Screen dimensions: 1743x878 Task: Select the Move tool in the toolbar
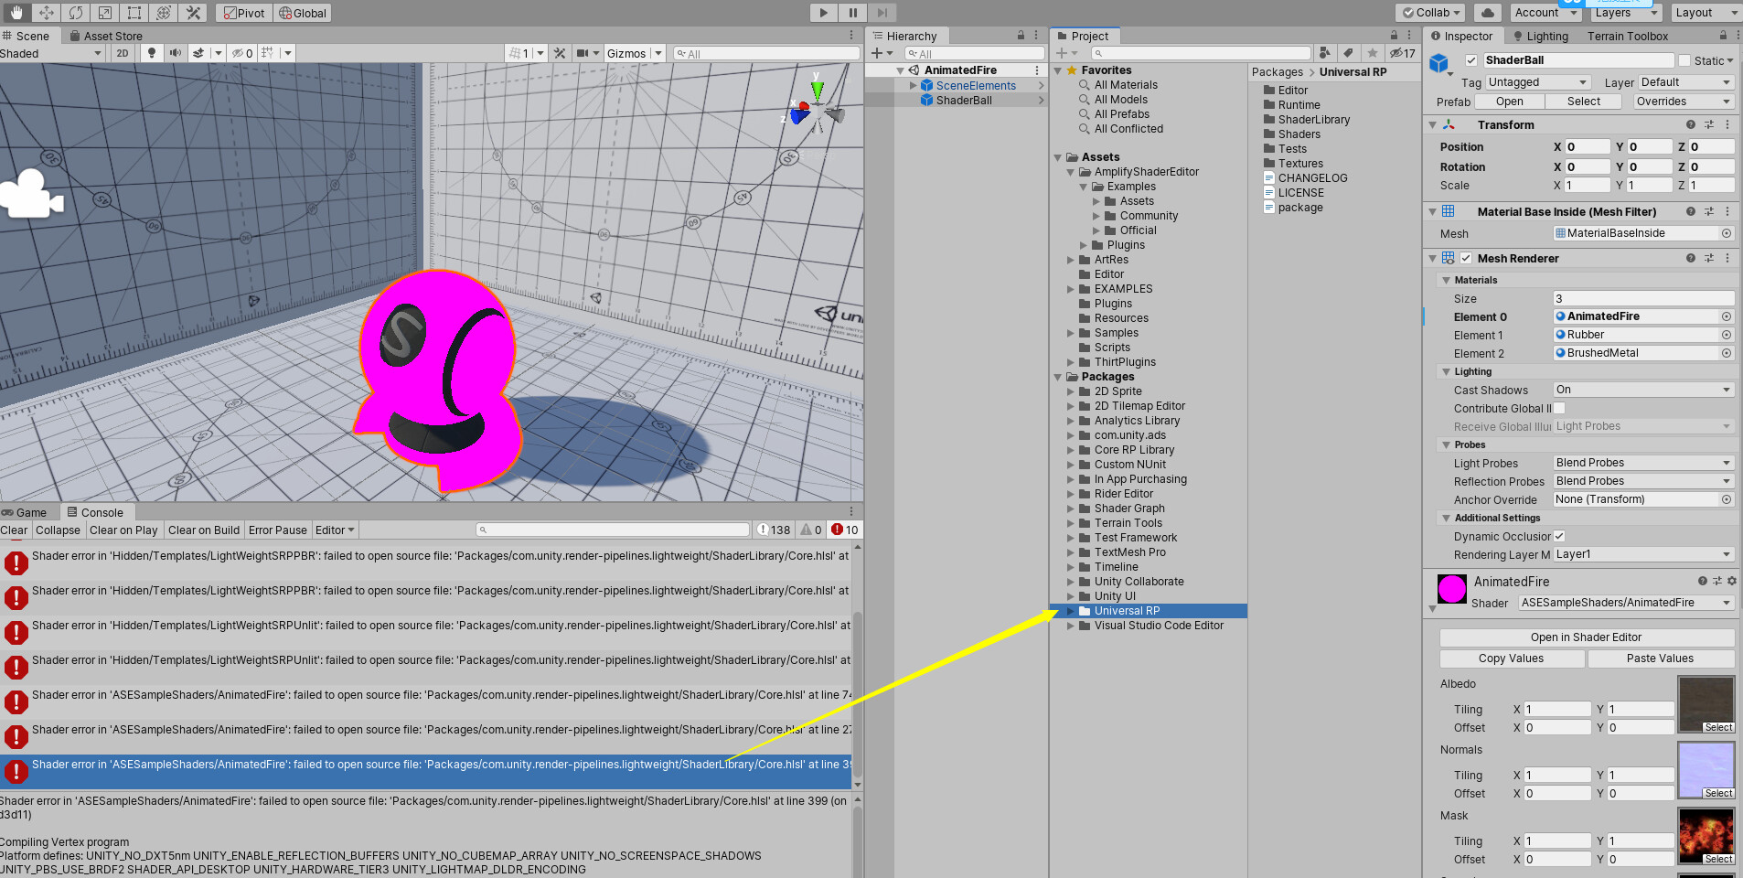tap(44, 12)
